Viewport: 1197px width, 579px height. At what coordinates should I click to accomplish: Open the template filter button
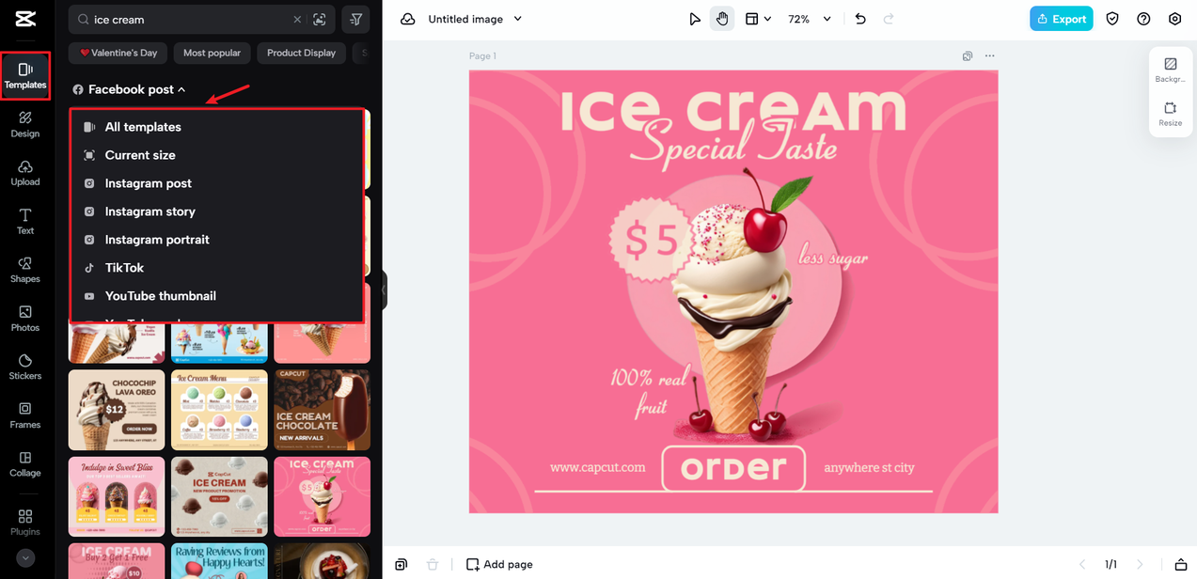pos(356,19)
